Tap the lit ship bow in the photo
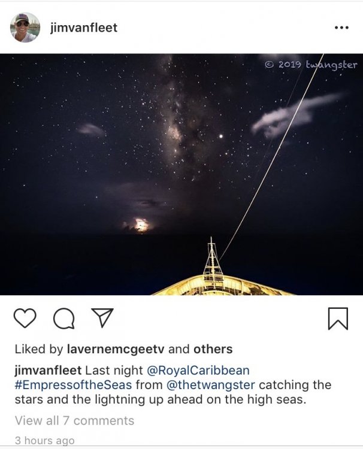Screen dimensions: 363x449 point(222,285)
